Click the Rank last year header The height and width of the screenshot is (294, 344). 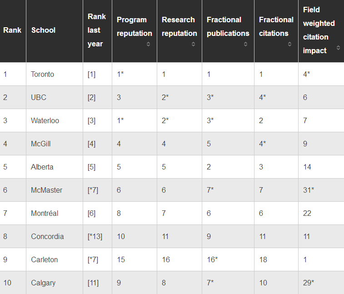[x=97, y=31]
